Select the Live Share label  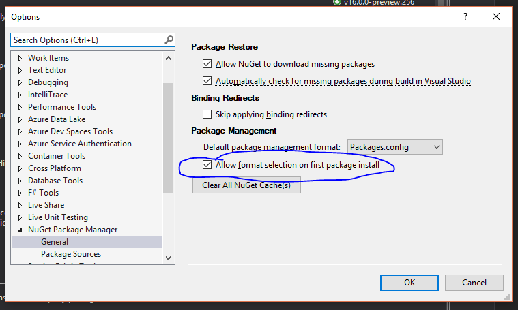click(46, 205)
